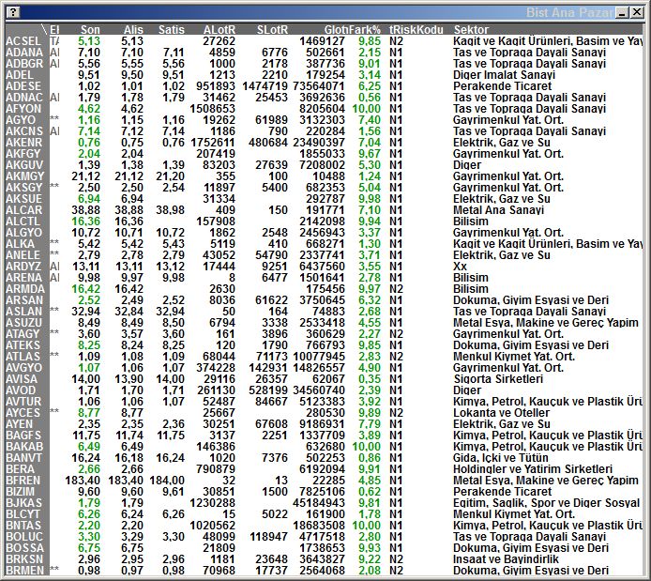Select the BOLUC ticker
Image resolution: width=651 pixels, height=581 pixels.
24,536
